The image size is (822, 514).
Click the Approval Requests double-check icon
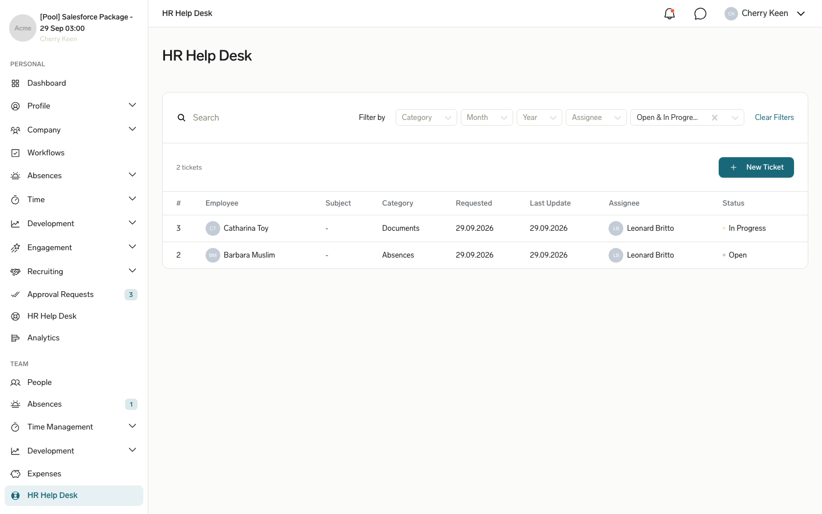click(x=15, y=295)
